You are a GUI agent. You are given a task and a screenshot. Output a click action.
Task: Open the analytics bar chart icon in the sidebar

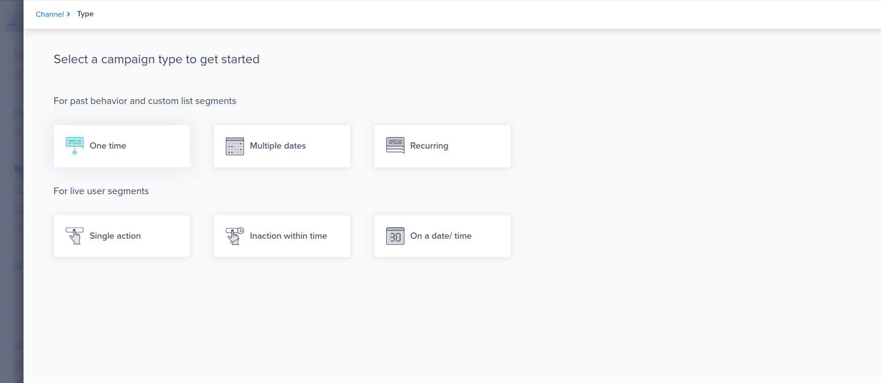[x=18, y=112]
